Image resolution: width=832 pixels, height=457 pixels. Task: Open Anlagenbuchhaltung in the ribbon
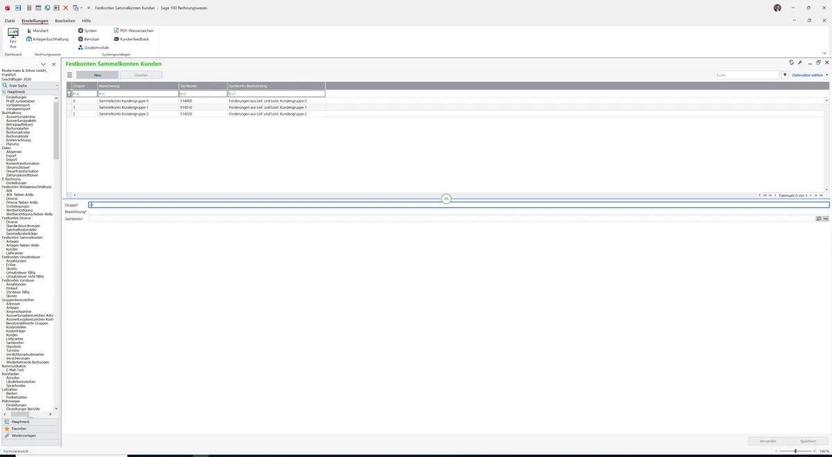pyautogui.click(x=48, y=39)
